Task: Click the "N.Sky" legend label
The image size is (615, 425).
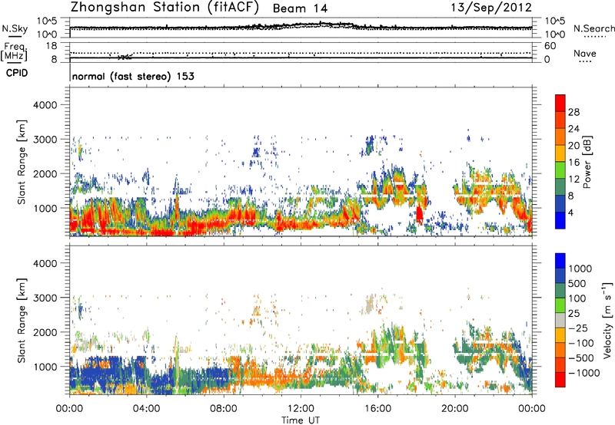Action: 15,28
